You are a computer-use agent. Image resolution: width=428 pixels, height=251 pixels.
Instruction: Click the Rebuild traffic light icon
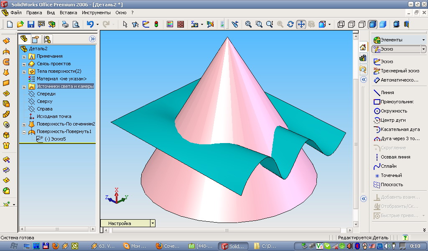(156, 24)
